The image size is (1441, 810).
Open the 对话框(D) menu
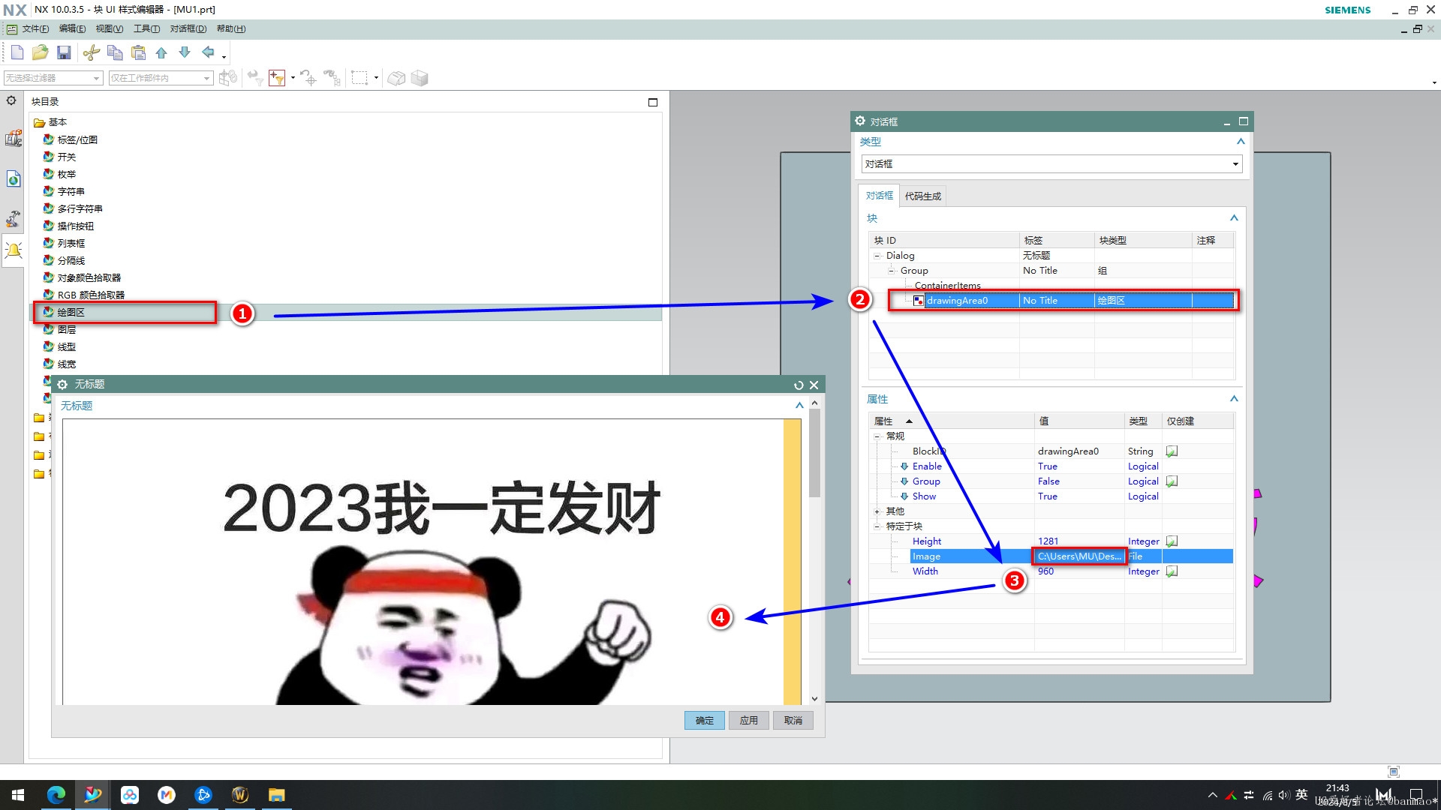coord(188,29)
